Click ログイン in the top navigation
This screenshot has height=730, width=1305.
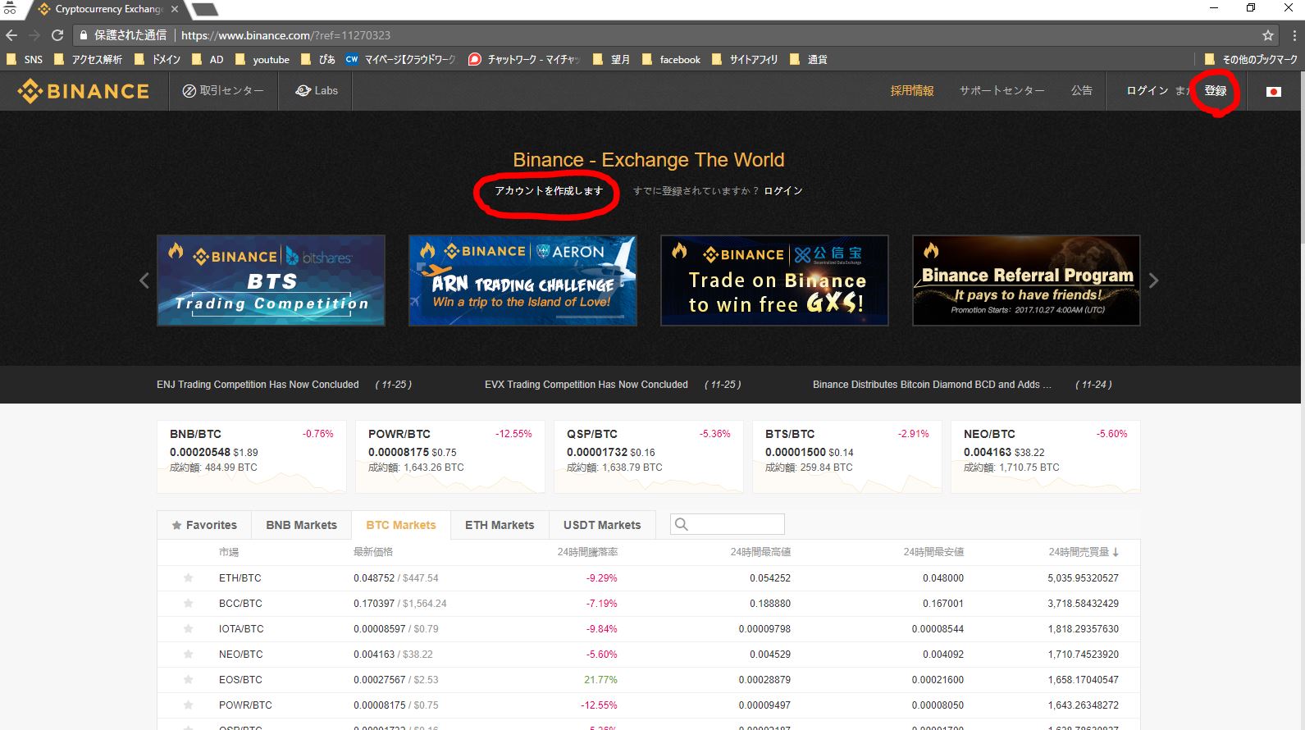click(1147, 91)
